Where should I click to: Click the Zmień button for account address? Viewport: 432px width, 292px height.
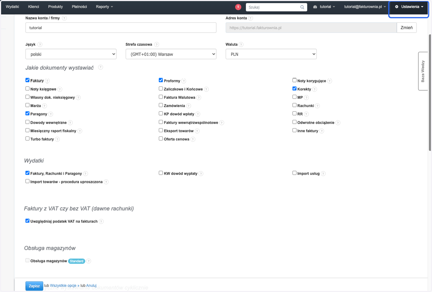407,28
